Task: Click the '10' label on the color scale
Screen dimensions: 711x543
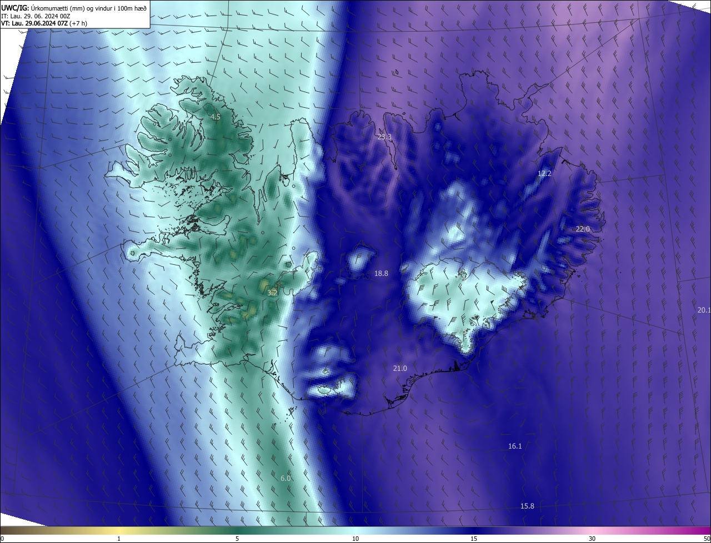Action: click(x=355, y=539)
